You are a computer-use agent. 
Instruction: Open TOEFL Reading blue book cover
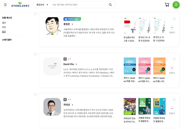tap(130, 66)
